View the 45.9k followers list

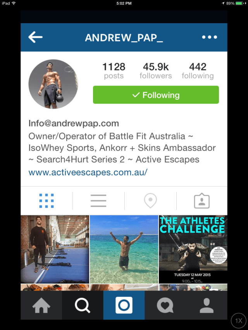pyautogui.click(x=156, y=71)
